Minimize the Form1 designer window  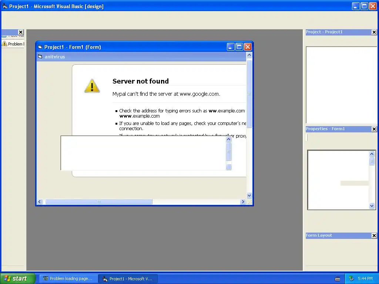[x=231, y=47]
